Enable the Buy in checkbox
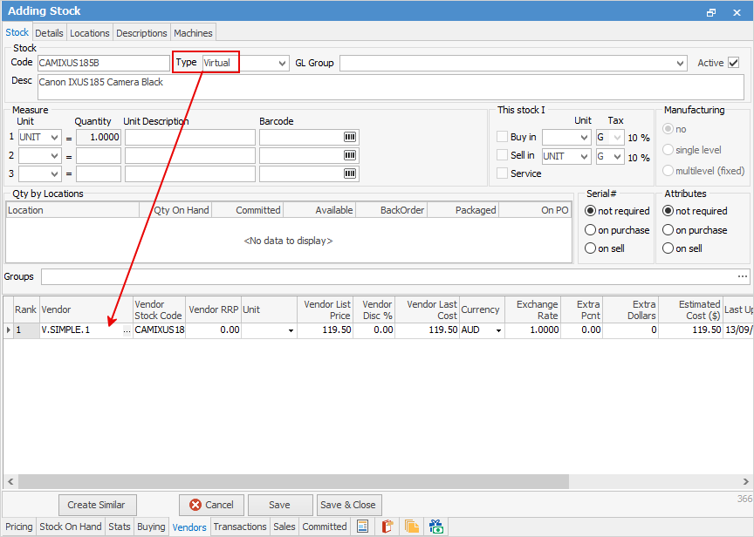The height and width of the screenshot is (537, 754). pos(502,137)
